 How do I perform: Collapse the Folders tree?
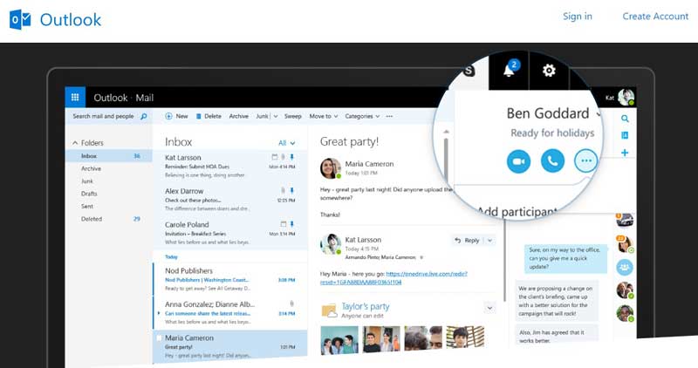pos(75,143)
